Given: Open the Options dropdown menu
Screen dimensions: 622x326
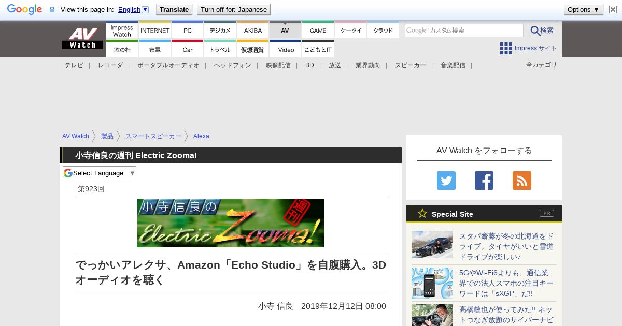Looking at the screenshot, I should coord(583,9).
